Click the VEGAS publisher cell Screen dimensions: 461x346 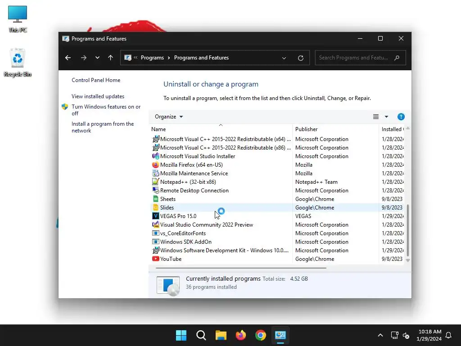(x=303, y=216)
